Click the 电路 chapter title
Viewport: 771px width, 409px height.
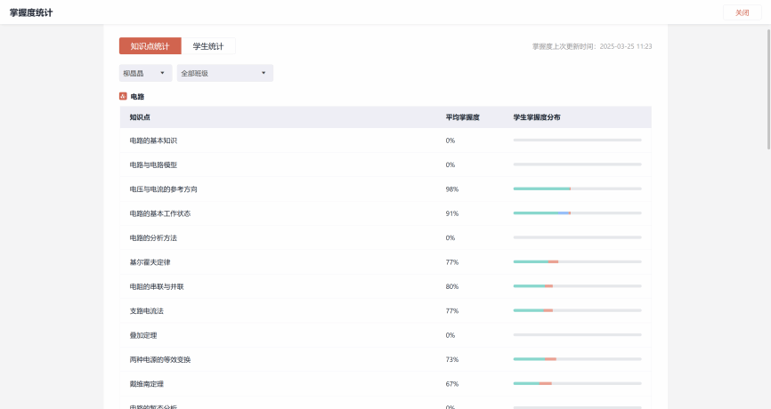(x=137, y=96)
